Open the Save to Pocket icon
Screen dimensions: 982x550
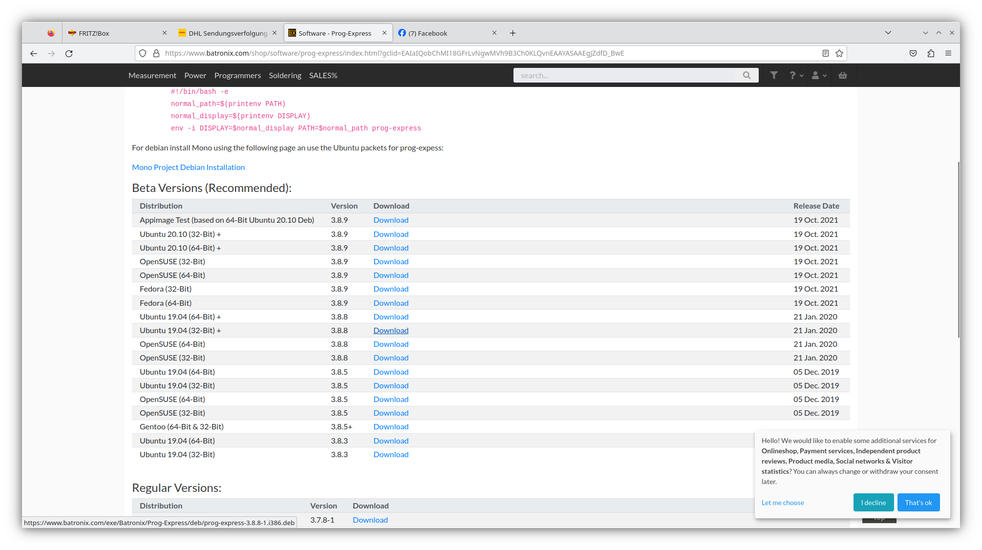913,54
